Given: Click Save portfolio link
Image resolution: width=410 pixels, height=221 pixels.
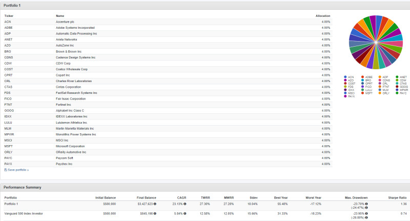Looking at the screenshot, I should [x=18, y=170].
